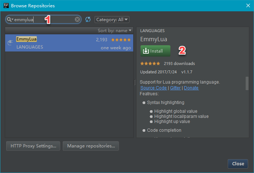Open HTTP Proxy Settings

point(33,146)
